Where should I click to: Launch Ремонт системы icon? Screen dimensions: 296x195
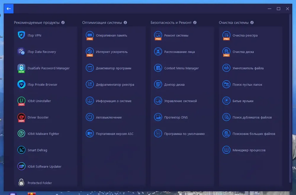(x=158, y=35)
